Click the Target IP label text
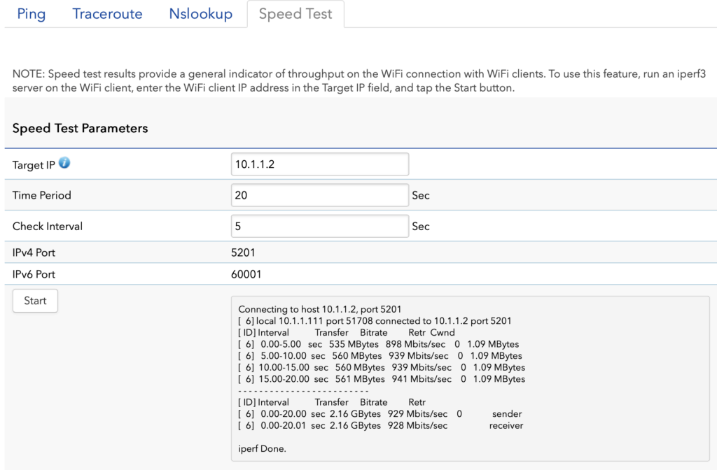Viewport: 717px width, 470px height. 34,165
